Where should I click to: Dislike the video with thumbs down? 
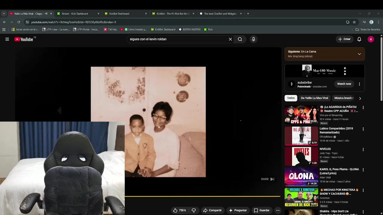(x=194, y=210)
